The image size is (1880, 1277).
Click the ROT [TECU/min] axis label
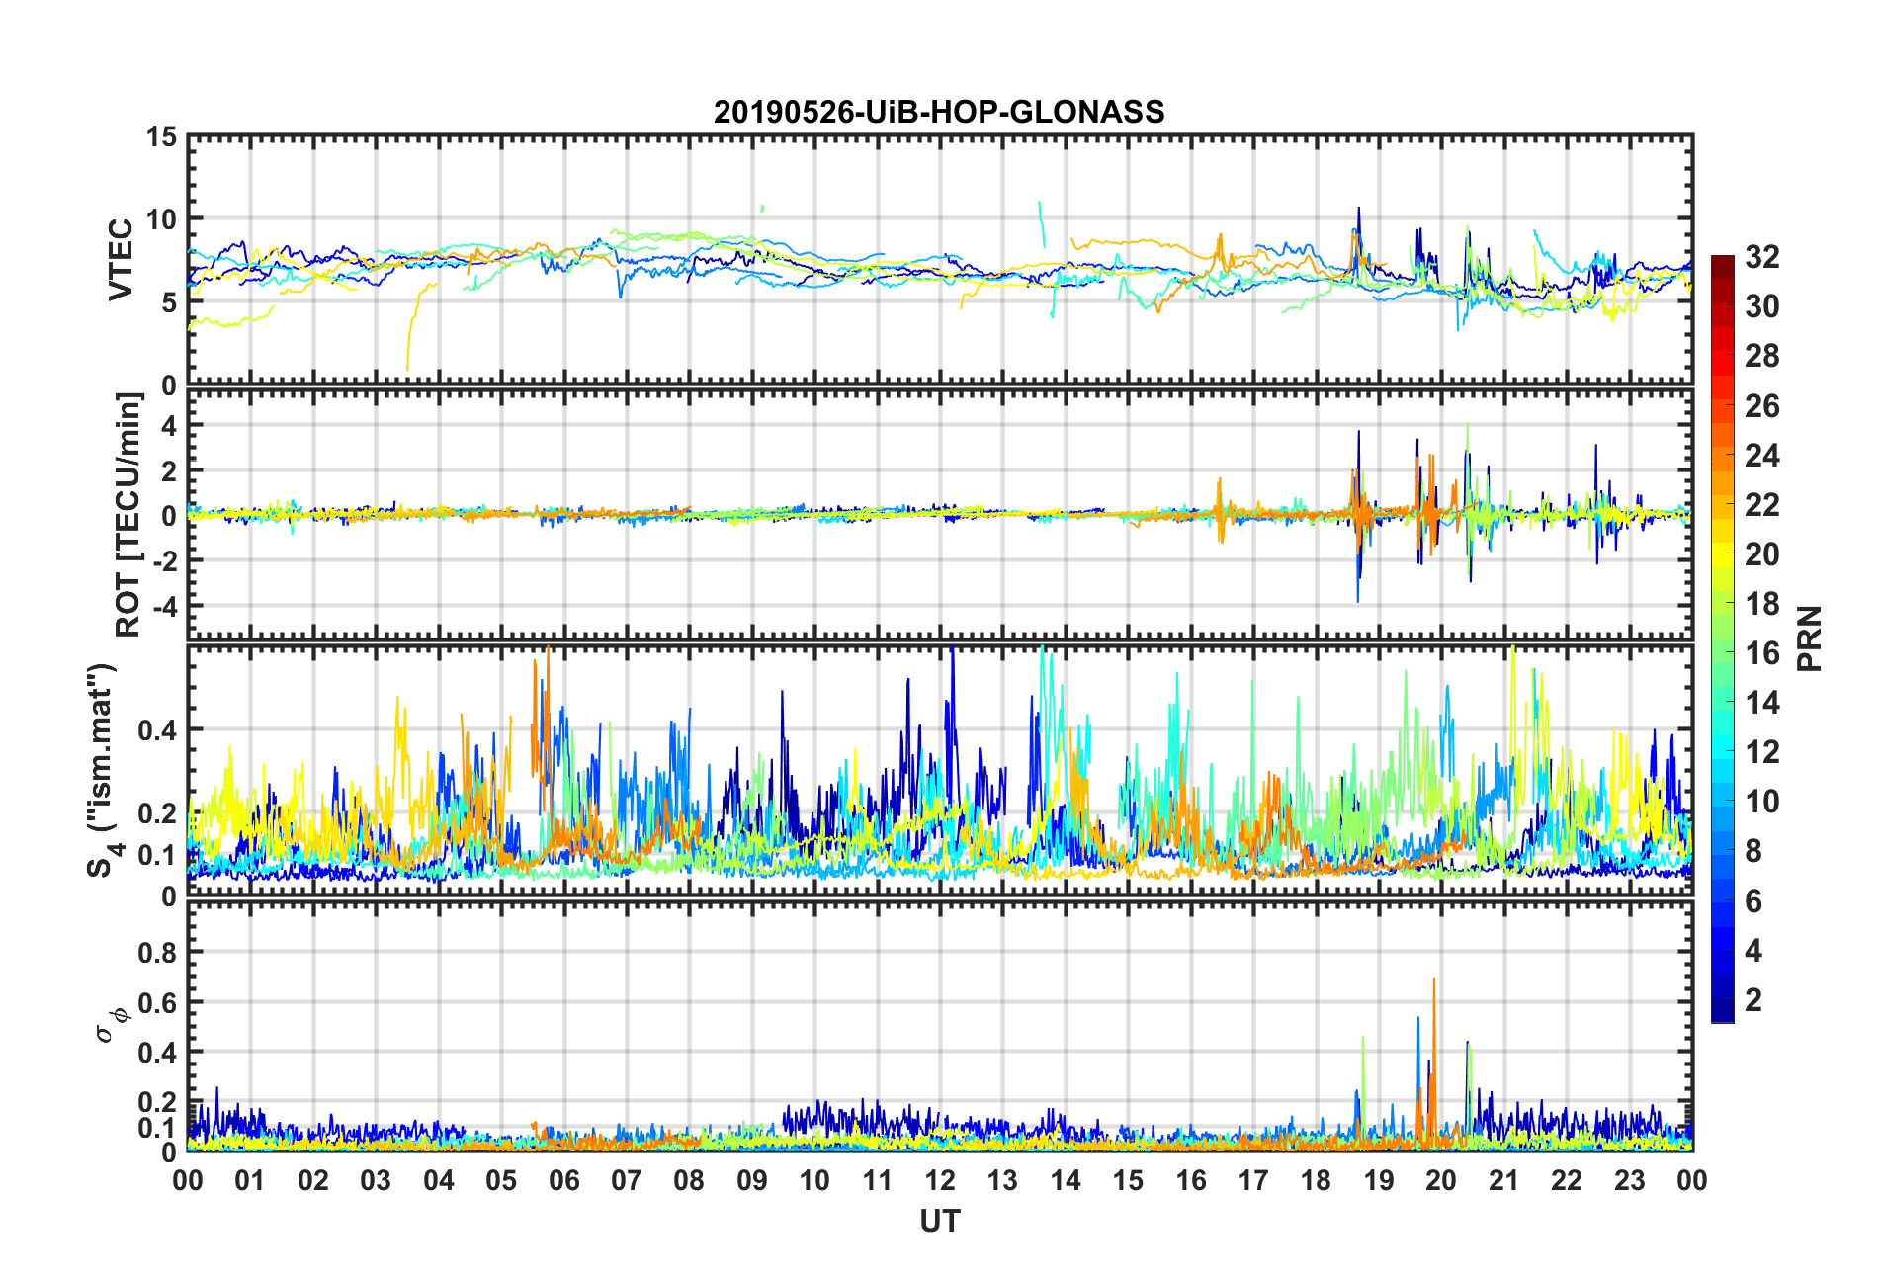(x=129, y=515)
